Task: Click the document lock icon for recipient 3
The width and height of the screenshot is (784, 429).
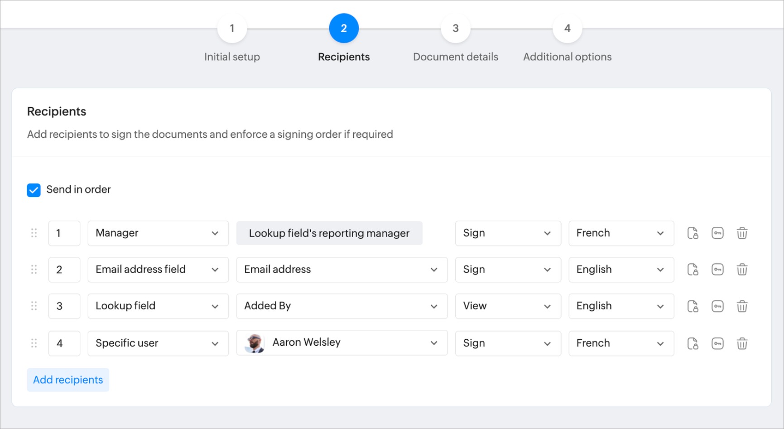Action: (693, 306)
